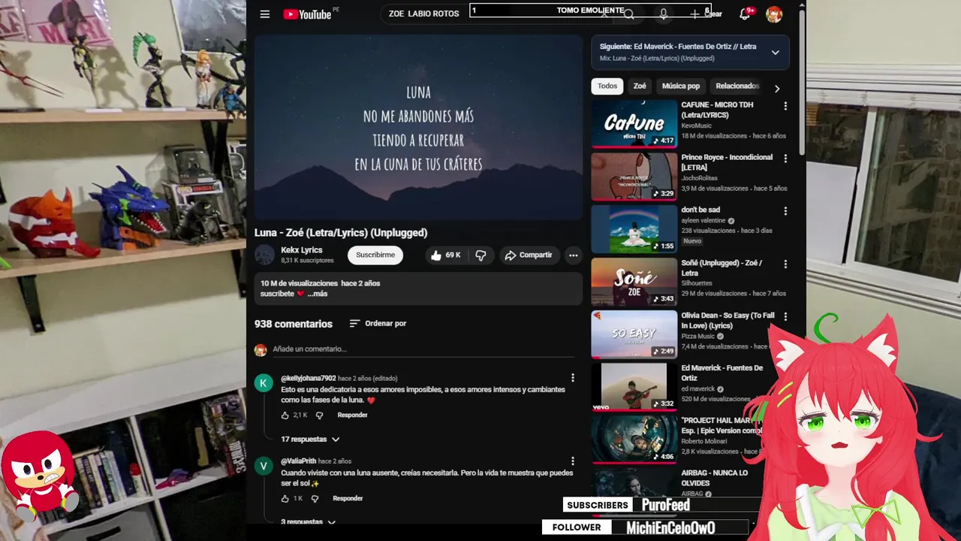Reply to @ValiaPrith via Responder

click(x=348, y=499)
